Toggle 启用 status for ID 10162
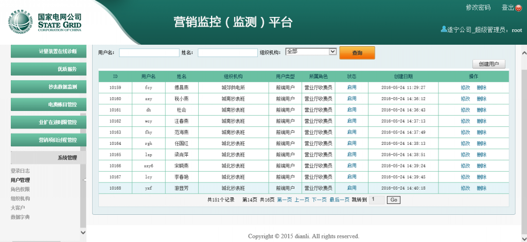The width and height of the screenshot is (527, 242). coord(352,121)
